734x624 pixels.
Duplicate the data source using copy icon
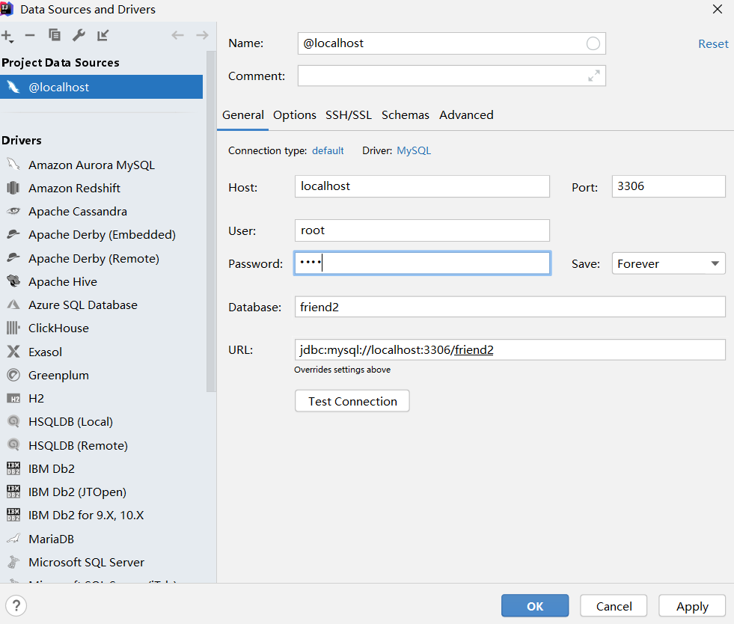tap(54, 35)
